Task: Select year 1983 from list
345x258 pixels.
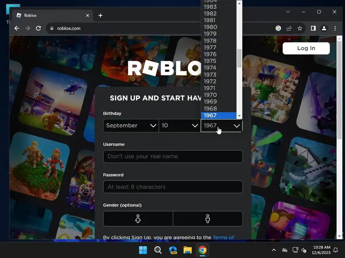Action: 218,7
